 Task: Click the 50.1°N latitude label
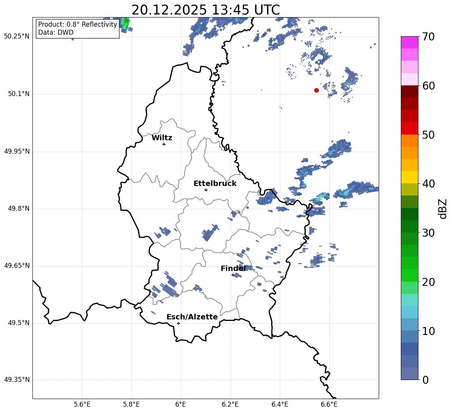point(19,94)
